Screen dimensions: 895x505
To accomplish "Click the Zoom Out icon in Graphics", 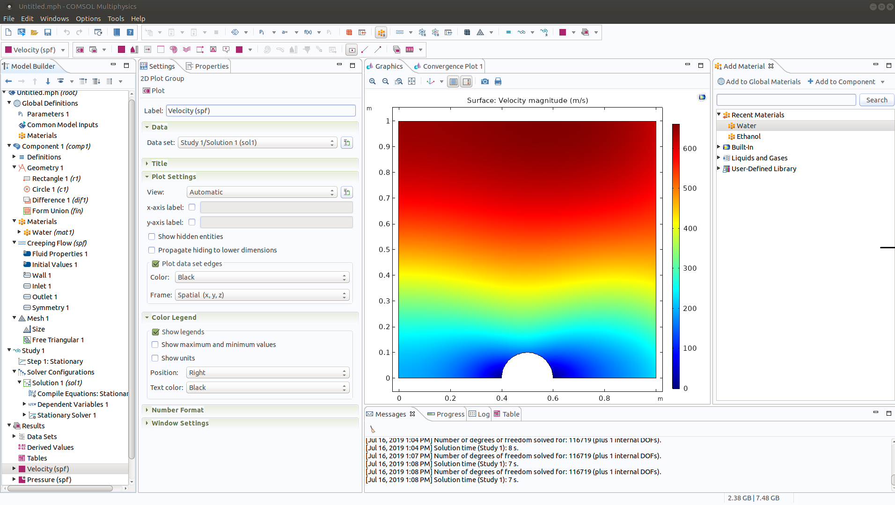I will tap(385, 81).
